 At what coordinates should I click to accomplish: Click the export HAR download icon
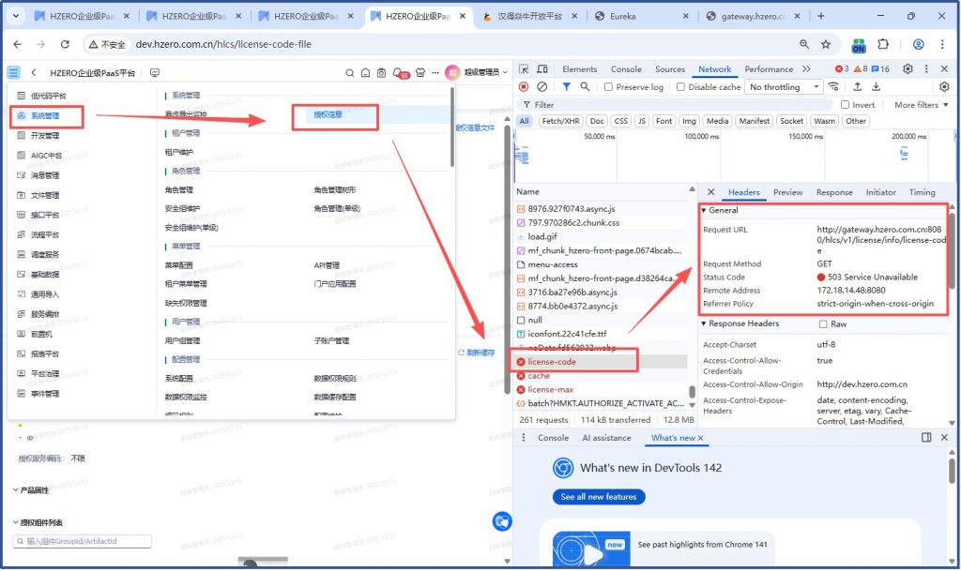point(874,87)
